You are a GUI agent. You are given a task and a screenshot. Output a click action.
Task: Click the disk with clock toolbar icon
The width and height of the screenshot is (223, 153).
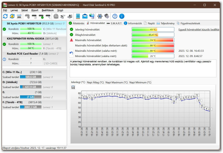(34, 16)
